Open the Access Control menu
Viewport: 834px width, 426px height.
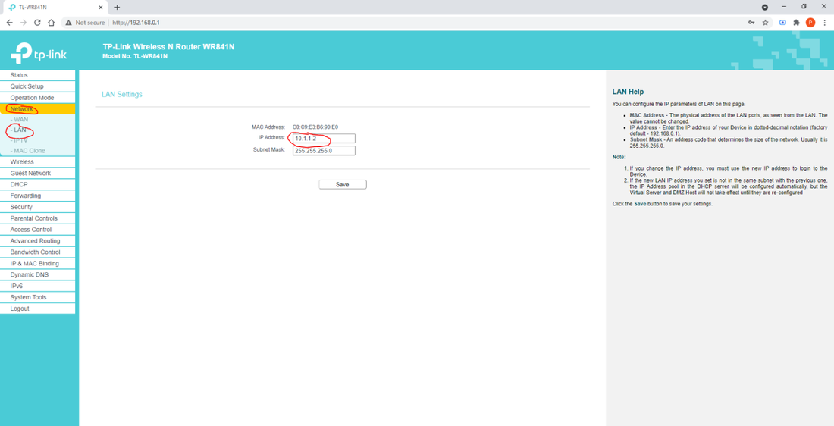coord(38,230)
